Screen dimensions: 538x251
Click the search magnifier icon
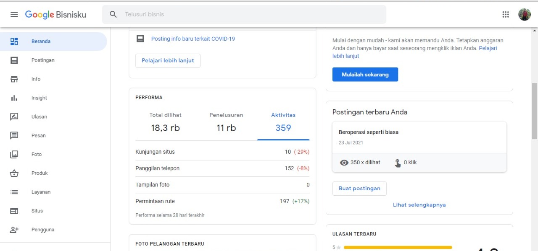point(113,14)
